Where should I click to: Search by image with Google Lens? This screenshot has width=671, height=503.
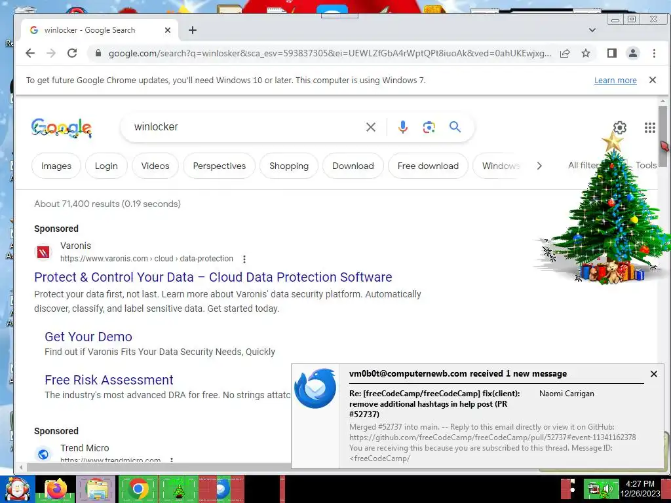[x=429, y=127]
